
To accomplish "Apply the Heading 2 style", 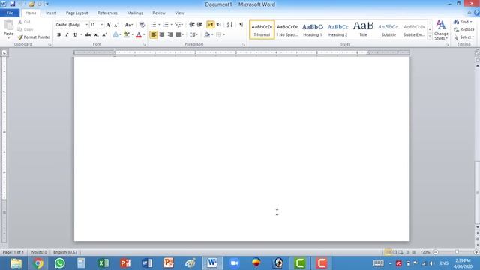I will (x=338, y=30).
